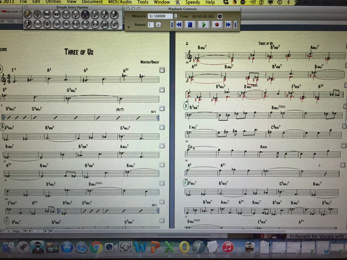
Task: Open the Help menu
Action: [210, 2]
